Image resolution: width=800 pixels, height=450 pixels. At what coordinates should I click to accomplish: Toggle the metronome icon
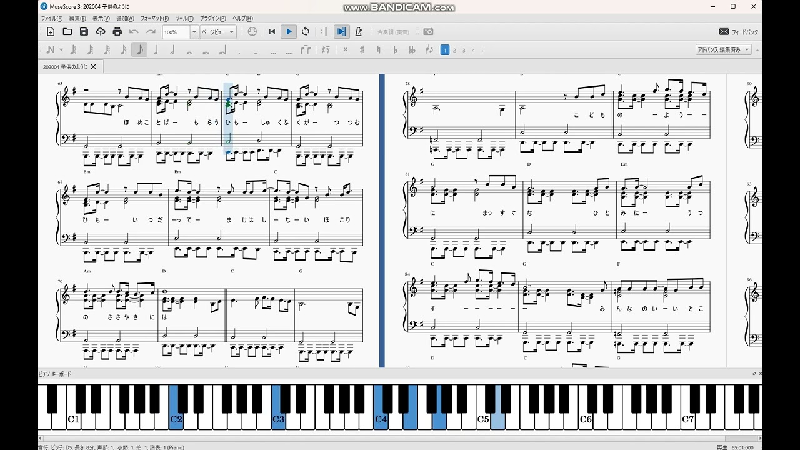tap(359, 32)
